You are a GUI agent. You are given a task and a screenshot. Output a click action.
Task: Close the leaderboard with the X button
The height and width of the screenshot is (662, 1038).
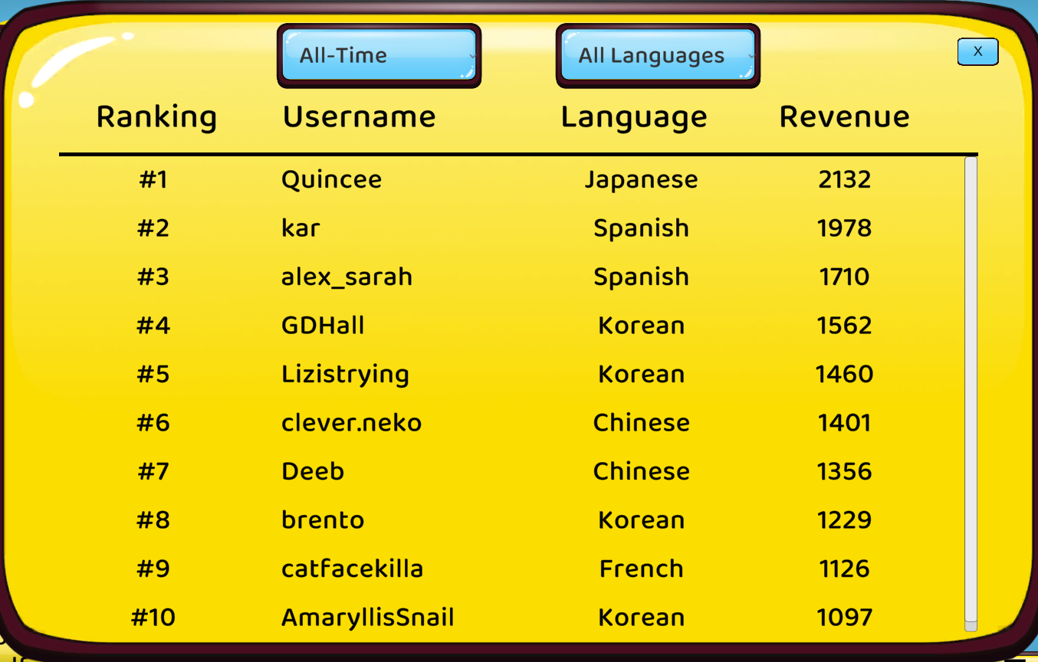(x=977, y=51)
